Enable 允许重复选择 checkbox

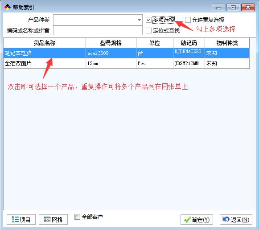pos(188,20)
